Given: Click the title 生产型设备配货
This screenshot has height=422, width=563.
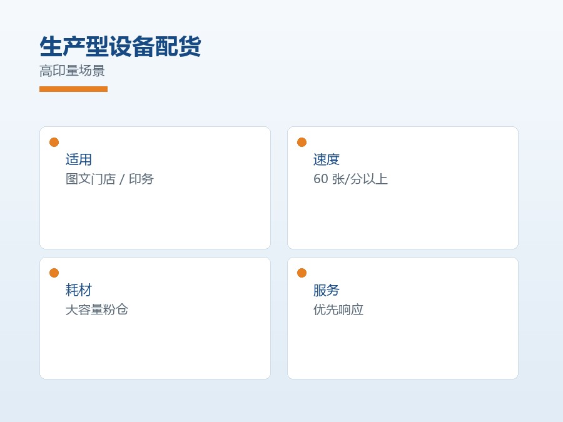Looking at the screenshot, I should (120, 47).
